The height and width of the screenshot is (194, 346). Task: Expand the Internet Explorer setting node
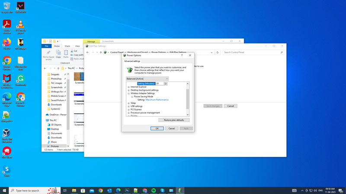coord(128,87)
